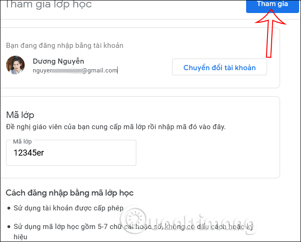
Task: Click Chuyển đổi tài khoản button
Action: pyautogui.click(x=220, y=67)
